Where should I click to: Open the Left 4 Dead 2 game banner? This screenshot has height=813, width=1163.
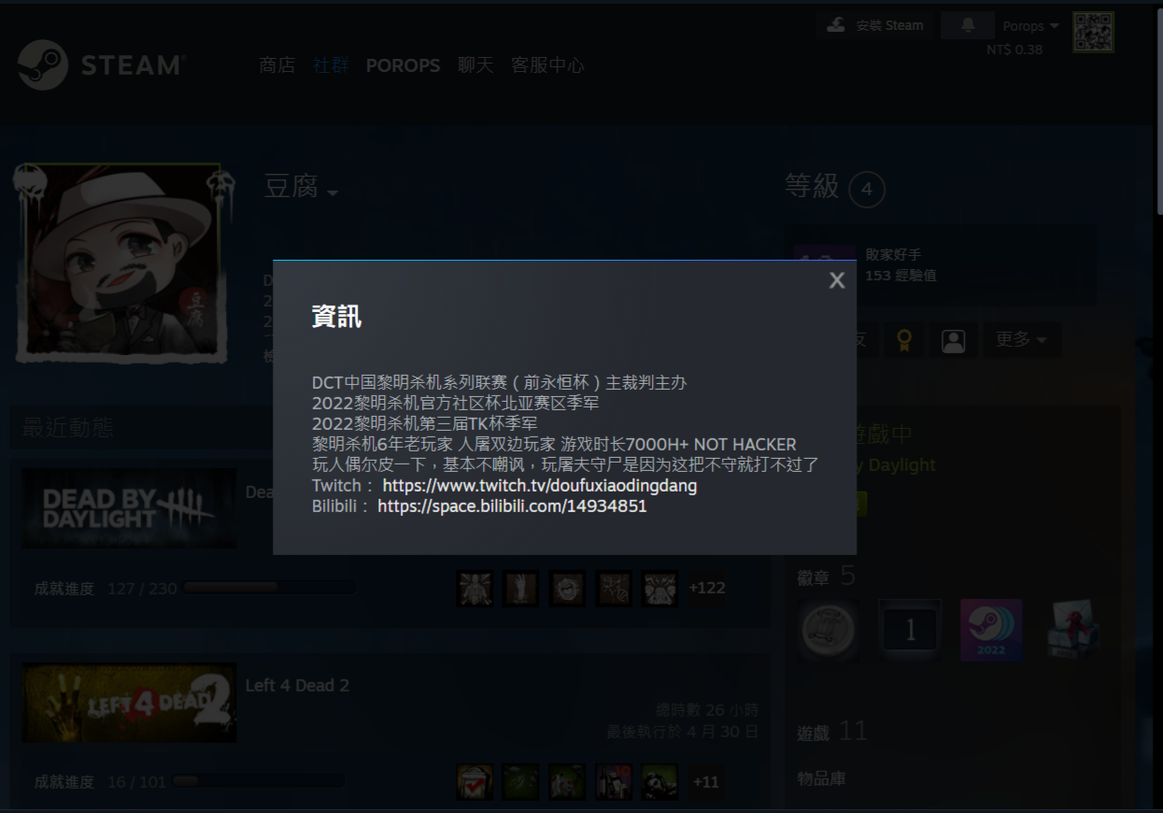click(129, 703)
